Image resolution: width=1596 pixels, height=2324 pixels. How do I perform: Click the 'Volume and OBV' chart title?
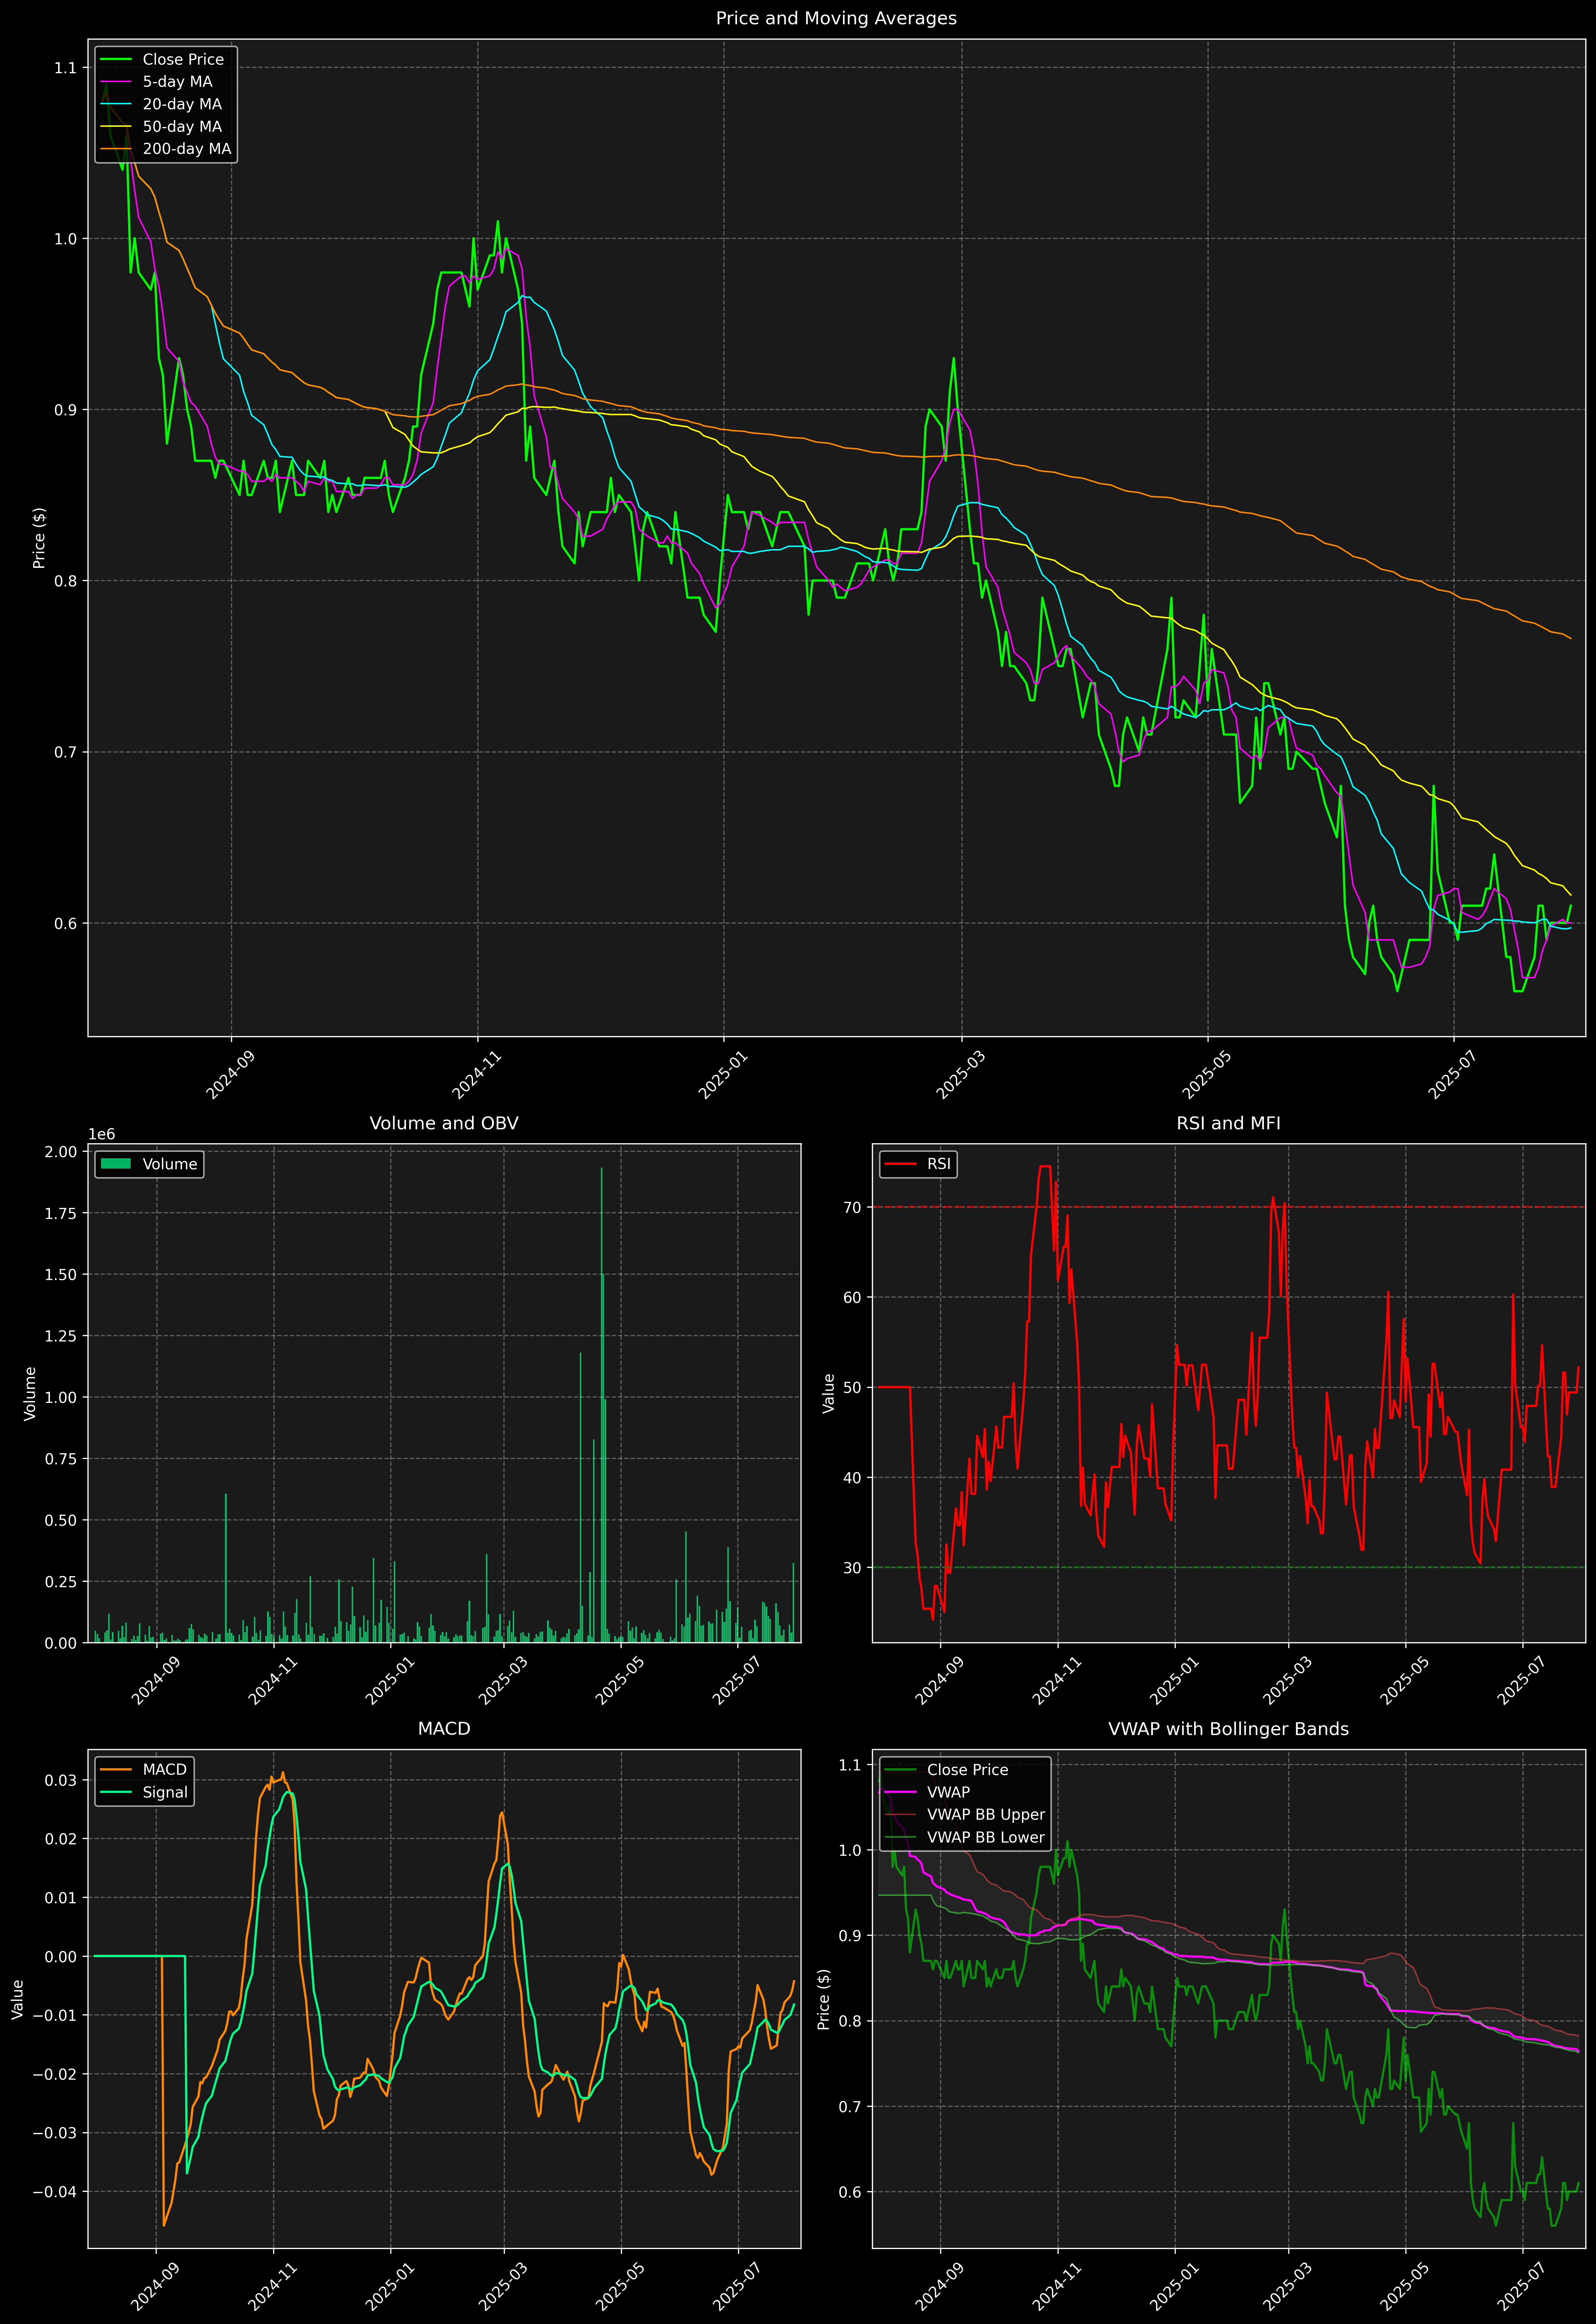444,1123
